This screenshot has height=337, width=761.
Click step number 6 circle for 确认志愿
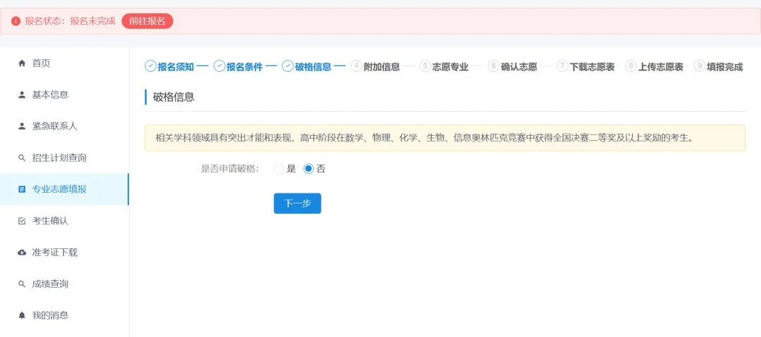(494, 66)
